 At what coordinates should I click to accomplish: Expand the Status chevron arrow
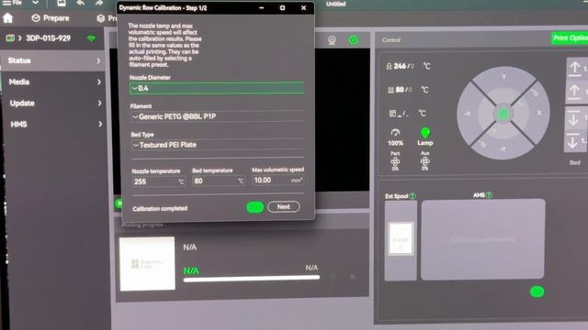click(x=98, y=60)
